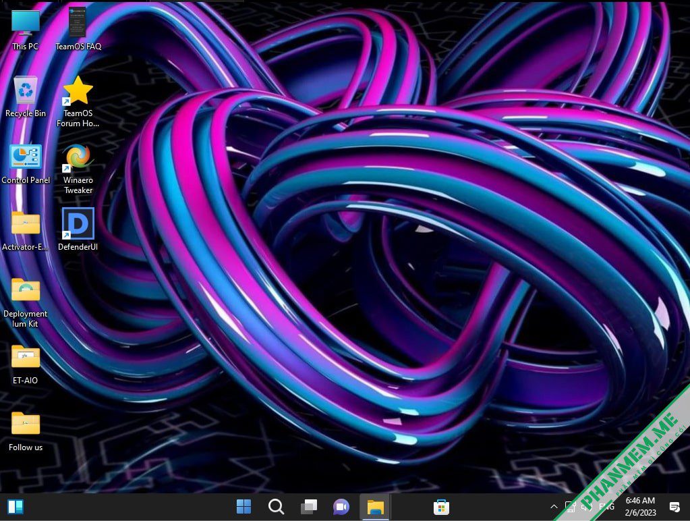Select the TeamOS Forum shortcut star icon
The image size is (690, 521).
coord(78,101)
